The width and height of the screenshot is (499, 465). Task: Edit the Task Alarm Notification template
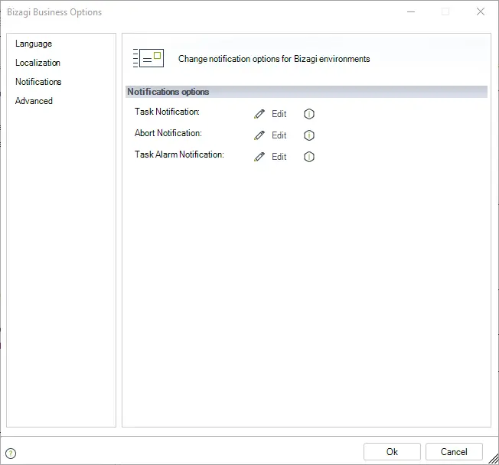click(x=279, y=157)
